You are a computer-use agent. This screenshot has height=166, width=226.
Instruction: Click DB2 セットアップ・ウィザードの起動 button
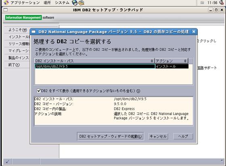coord(111,136)
